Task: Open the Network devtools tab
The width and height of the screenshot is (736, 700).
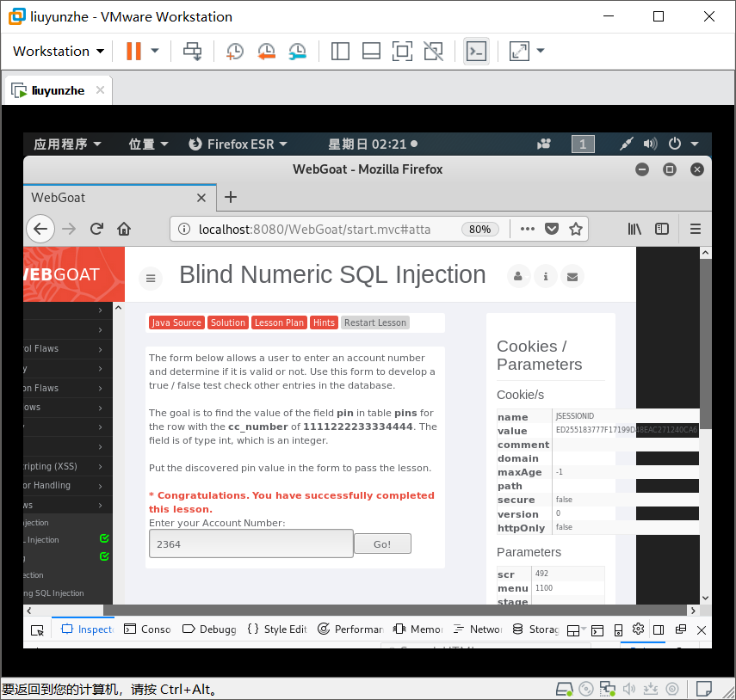Action: [478, 629]
